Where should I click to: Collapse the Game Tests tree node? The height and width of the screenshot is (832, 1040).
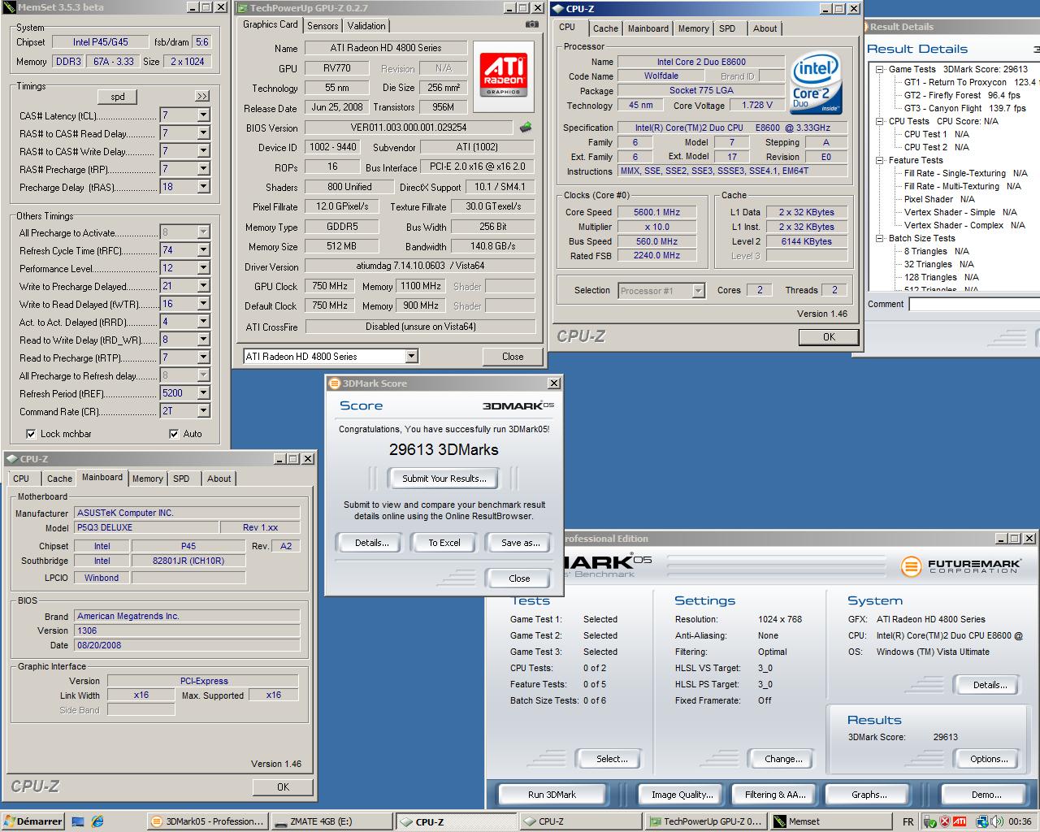880,69
